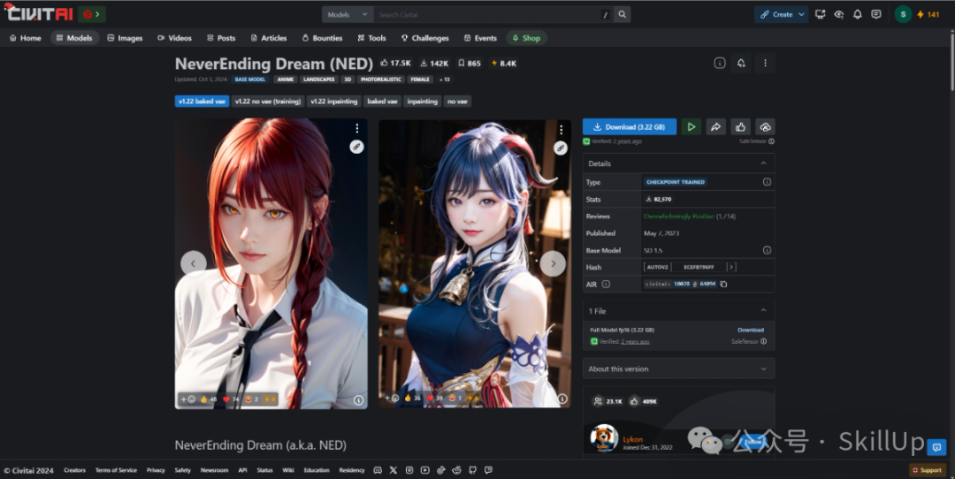Open the model's three-dot options menu
The image size is (955, 479).
pyautogui.click(x=765, y=63)
